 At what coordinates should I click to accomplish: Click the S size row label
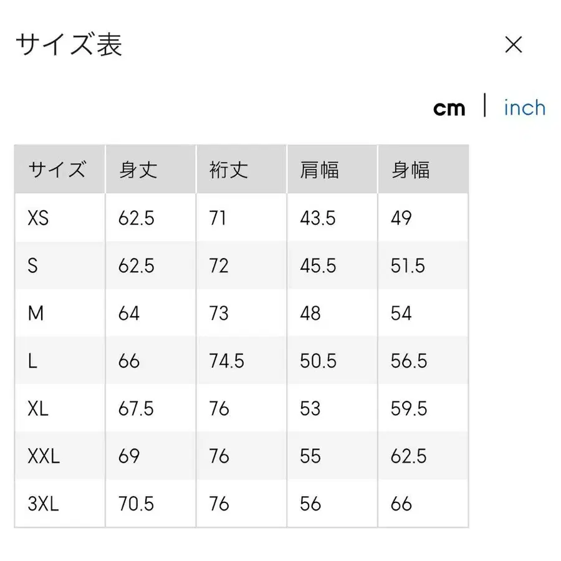[34, 266]
